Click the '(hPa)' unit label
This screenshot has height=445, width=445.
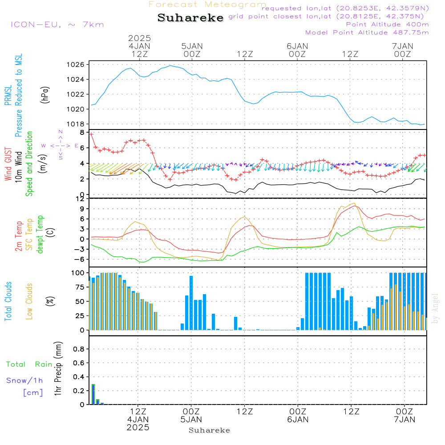click(45, 95)
